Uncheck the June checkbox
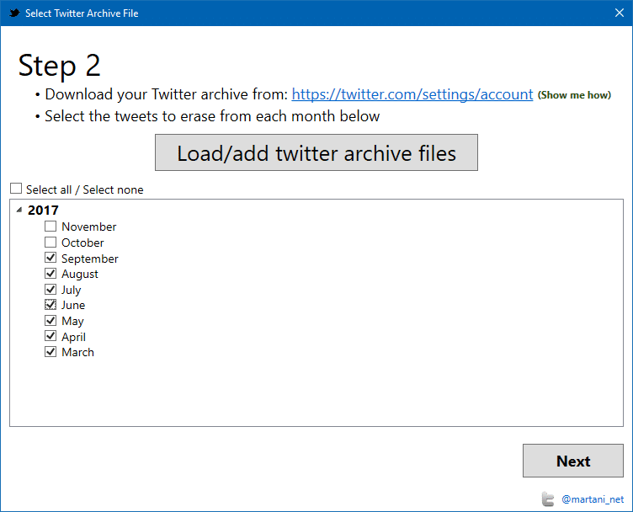The image size is (633, 512). click(x=51, y=305)
